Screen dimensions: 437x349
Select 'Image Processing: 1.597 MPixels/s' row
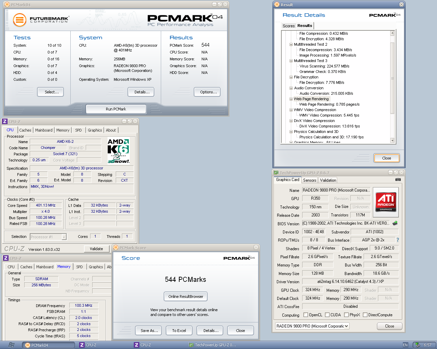(x=328, y=55)
